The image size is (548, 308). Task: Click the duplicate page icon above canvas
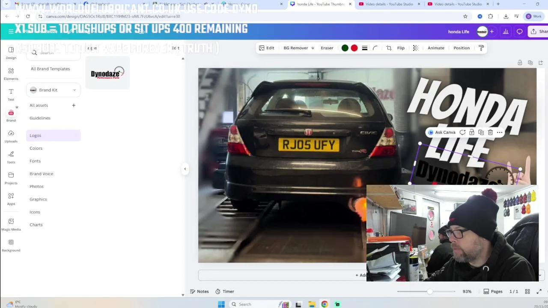[x=530, y=63]
